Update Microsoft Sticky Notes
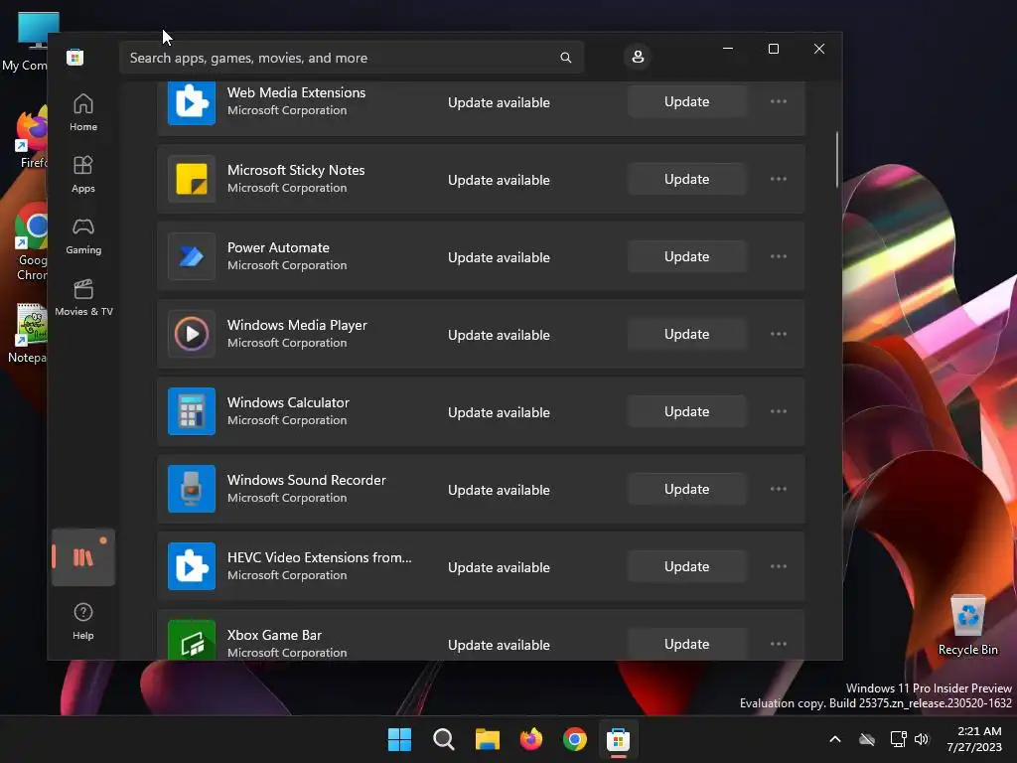 (687, 179)
